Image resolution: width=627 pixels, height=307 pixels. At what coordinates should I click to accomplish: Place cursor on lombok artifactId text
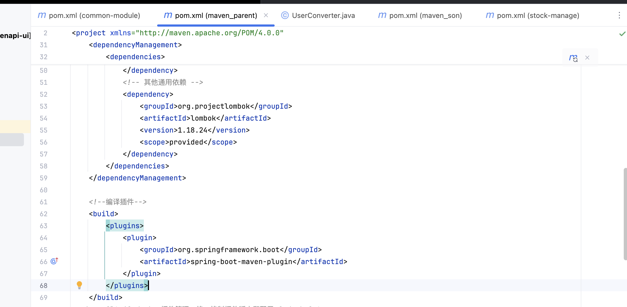point(203,118)
